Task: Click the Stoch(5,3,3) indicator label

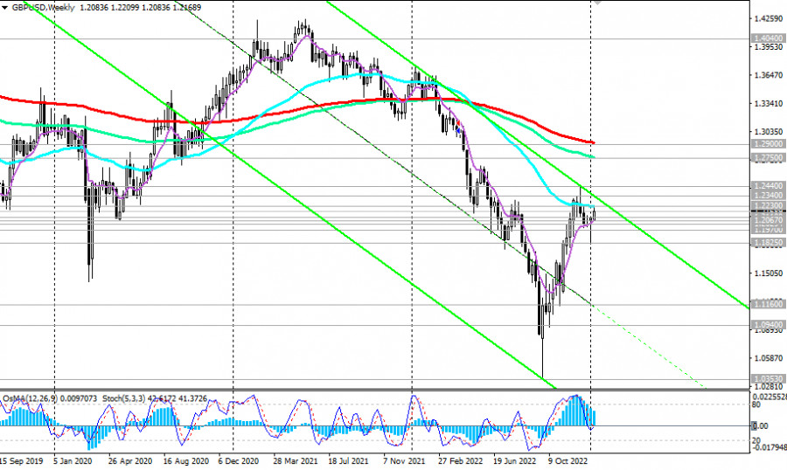Action: [x=124, y=398]
